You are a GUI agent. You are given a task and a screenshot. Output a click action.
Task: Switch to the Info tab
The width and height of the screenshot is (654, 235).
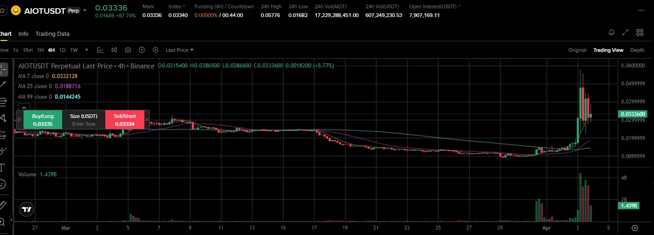coord(23,34)
